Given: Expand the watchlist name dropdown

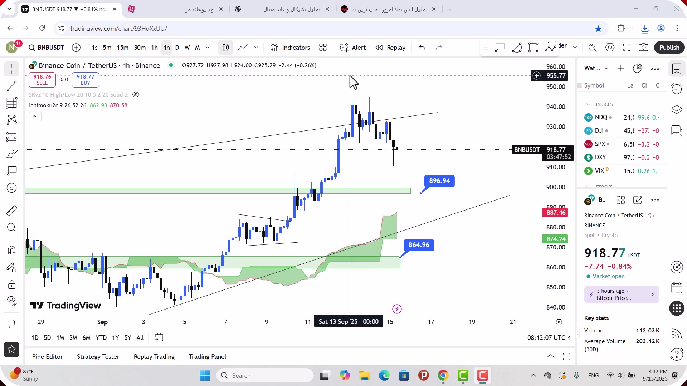Looking at the screenshot, I should pos(606,68).
